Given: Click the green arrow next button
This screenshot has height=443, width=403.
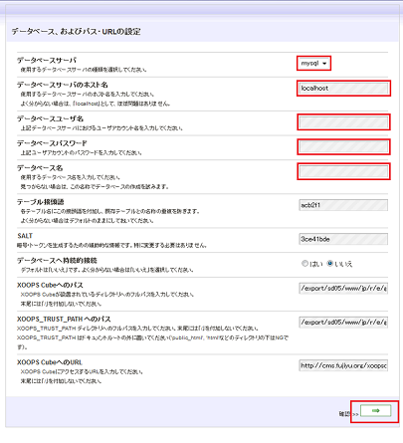Looking at the screenshot, I should tap(375, 411).
